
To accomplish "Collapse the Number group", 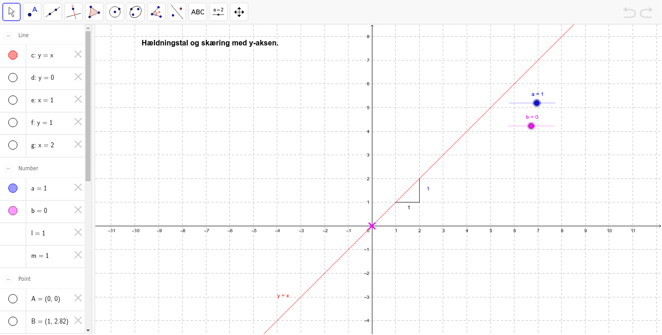I will (8, 169).
